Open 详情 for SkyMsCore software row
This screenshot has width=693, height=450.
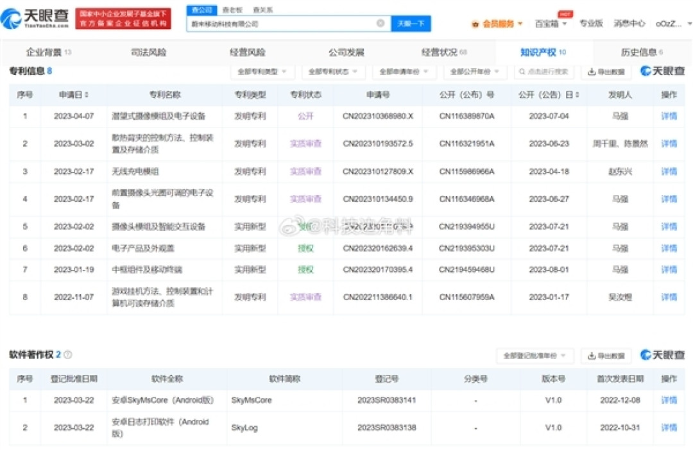pyautogui.click(x=669, y=400)
